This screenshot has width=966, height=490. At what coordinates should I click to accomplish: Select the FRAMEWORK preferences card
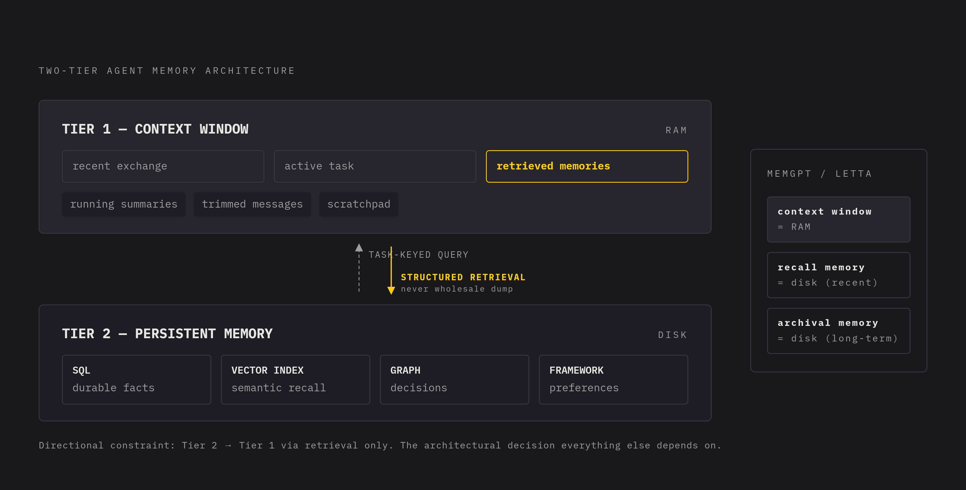click(x=613, y=380)
